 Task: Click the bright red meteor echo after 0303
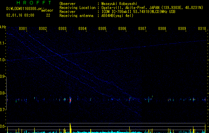pos(70,100)
